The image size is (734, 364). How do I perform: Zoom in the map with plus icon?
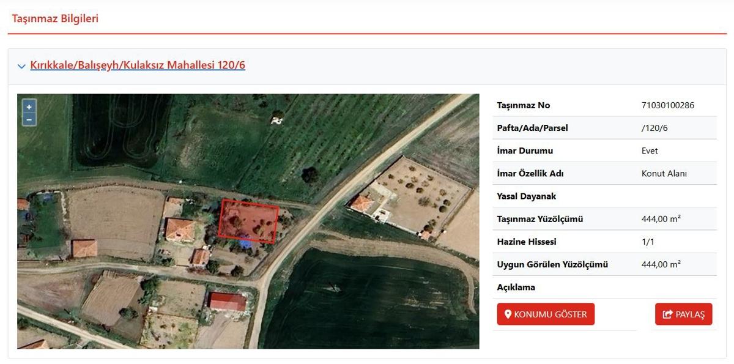point(29,106)
